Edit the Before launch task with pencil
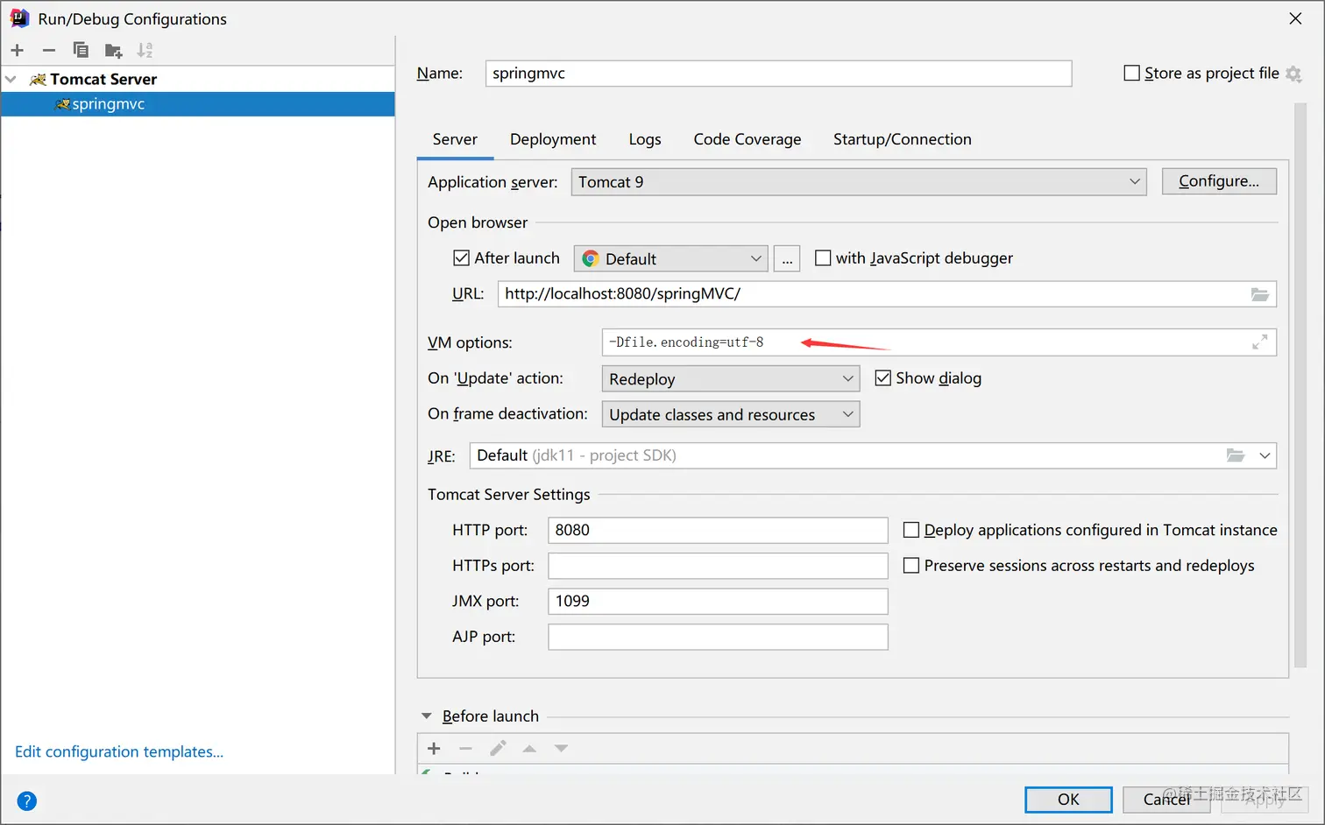The image size is (1325, 825). pyautogui.click(x=498, y=748)
